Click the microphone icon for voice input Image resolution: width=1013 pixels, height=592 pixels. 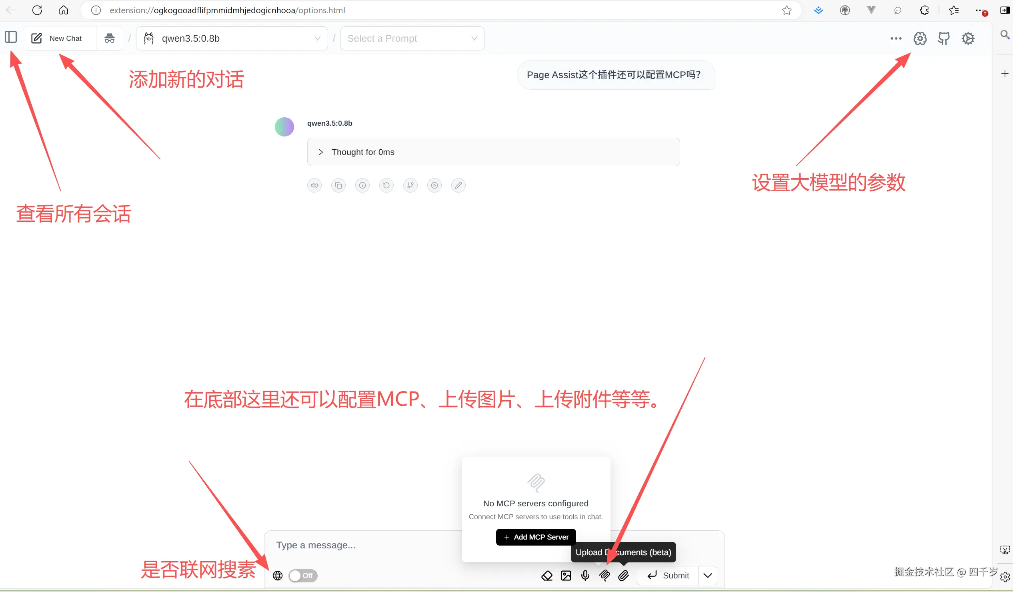point(585,576)
